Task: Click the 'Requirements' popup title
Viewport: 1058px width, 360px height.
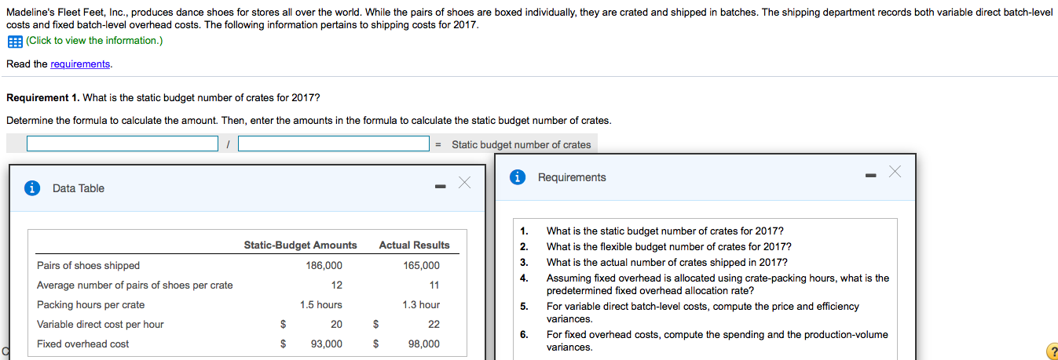Action: pyautogui.click(x=572, y=178)
